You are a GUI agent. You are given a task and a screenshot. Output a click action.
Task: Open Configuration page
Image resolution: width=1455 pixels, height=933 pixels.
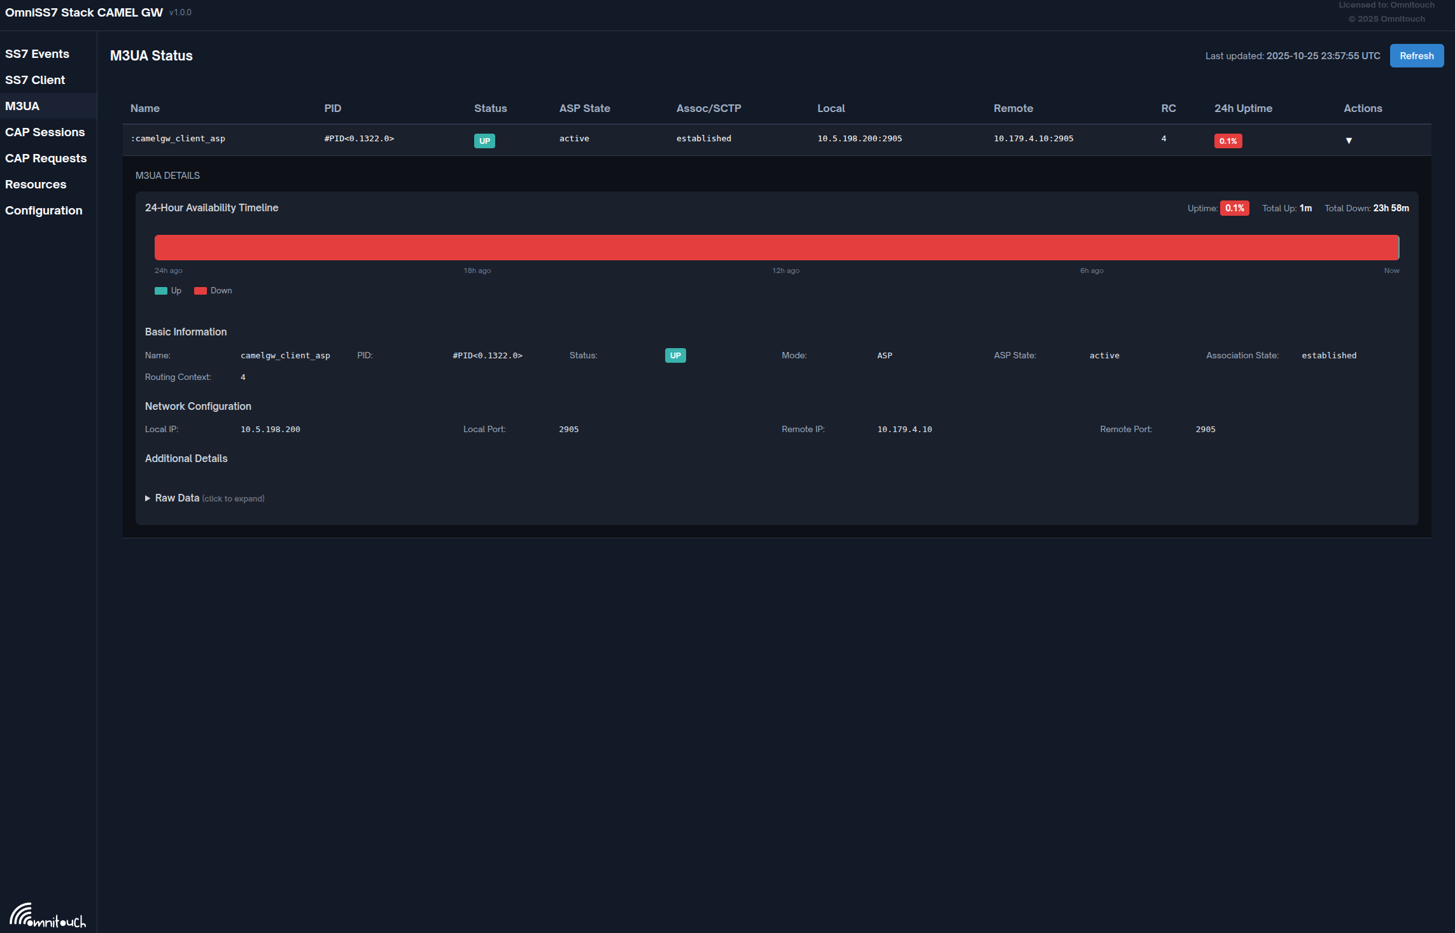(44, 211)
